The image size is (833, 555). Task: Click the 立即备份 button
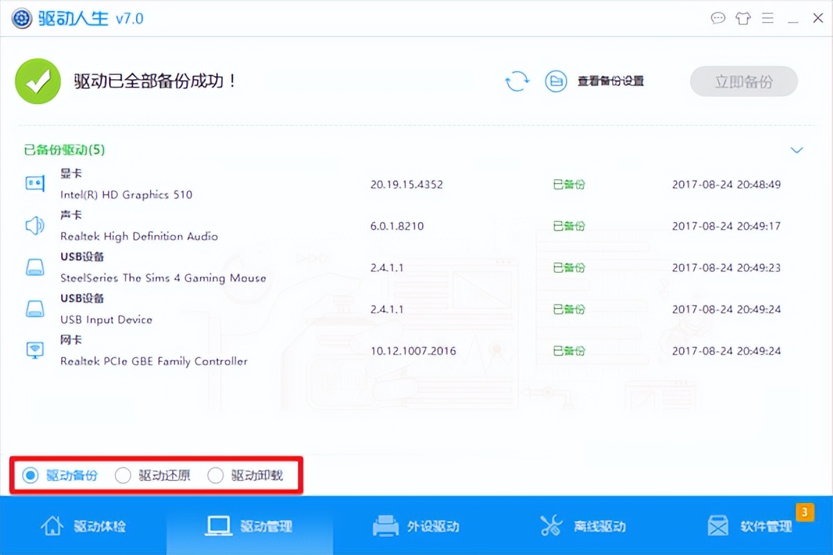coord(743,82)
